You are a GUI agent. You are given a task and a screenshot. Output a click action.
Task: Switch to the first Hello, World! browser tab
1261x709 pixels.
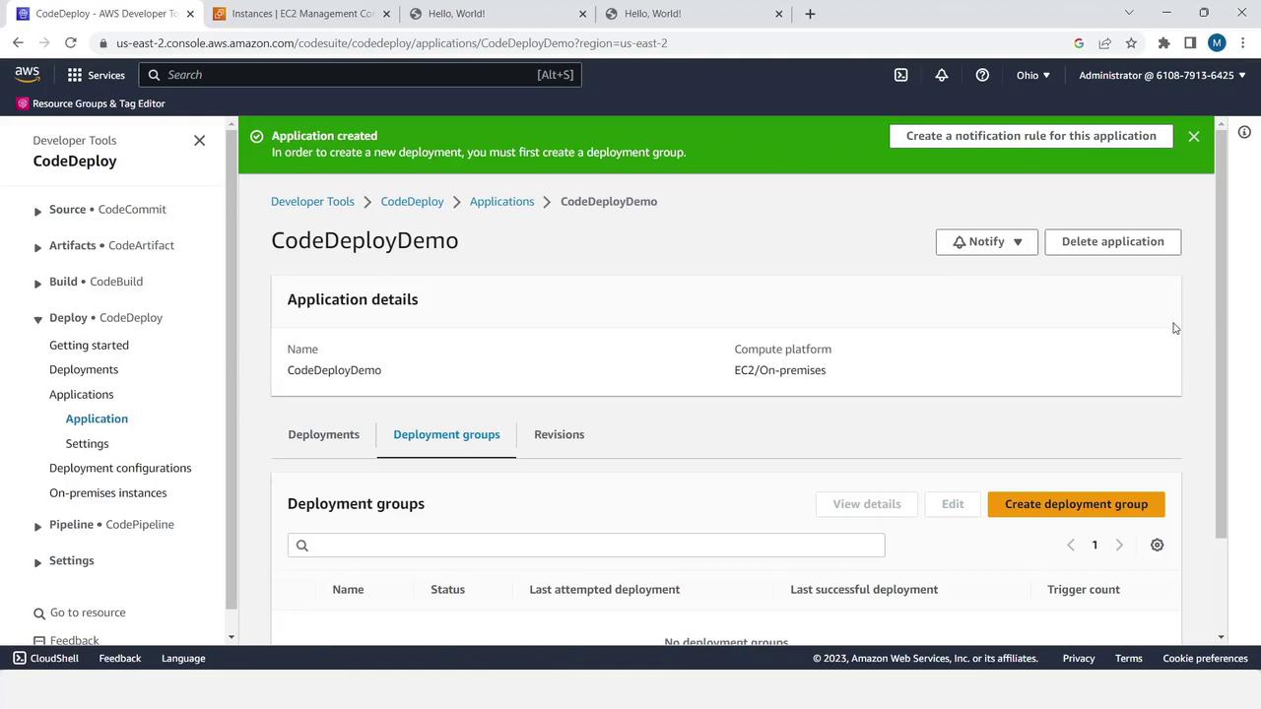[x=497, y=14]
